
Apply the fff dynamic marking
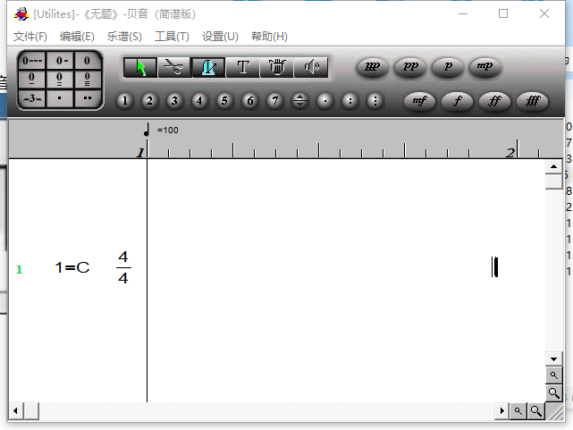click(x=533, y=101)
